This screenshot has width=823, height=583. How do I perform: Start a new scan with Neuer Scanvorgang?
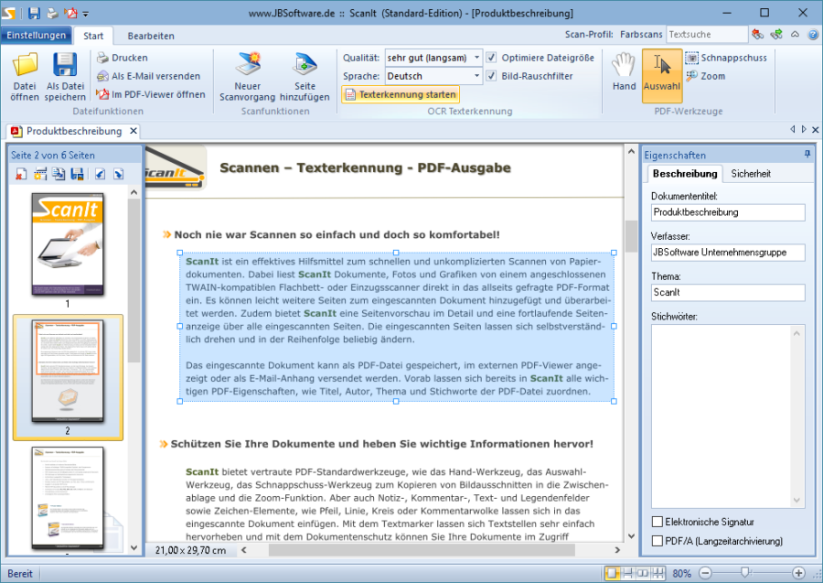pyautogui.click(x=247, y=77)
